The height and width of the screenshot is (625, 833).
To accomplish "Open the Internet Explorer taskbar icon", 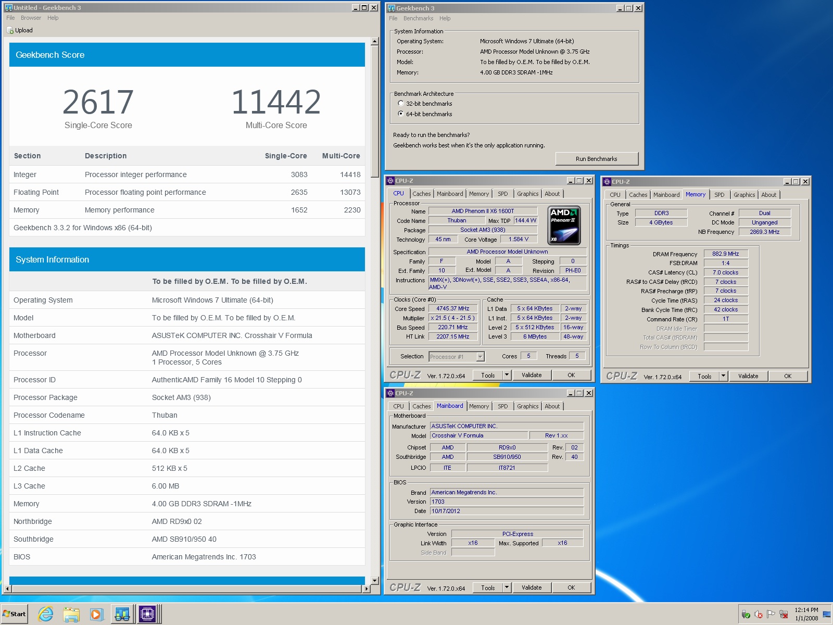I will [46, 614].
